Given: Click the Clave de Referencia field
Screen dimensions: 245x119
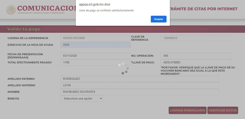Looking at the screenshot, I should pyautogui.click(x=196, y=38).
